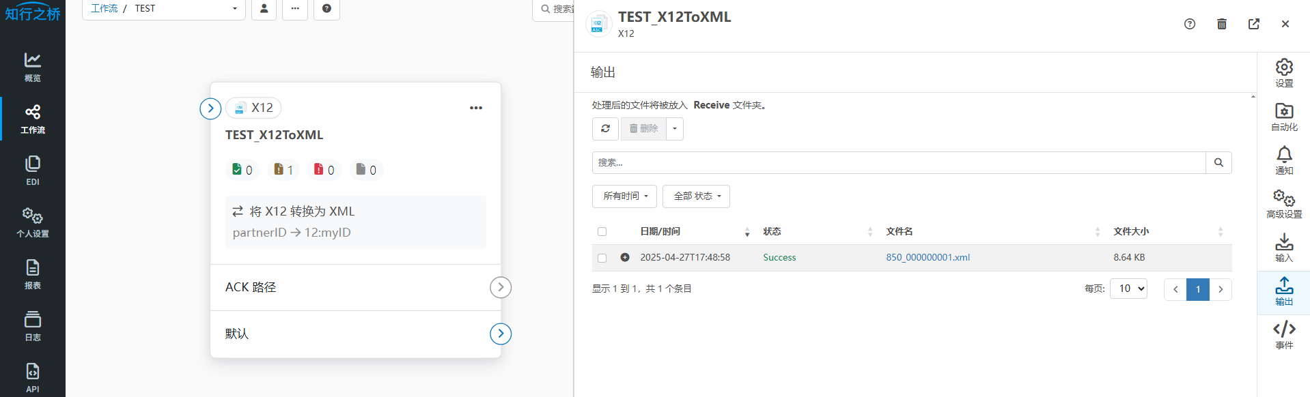The width and height of the screenshot is (1310, 397).
Task: Open the 日志 logs sidebar icon
Action: [x=32, y=326]
